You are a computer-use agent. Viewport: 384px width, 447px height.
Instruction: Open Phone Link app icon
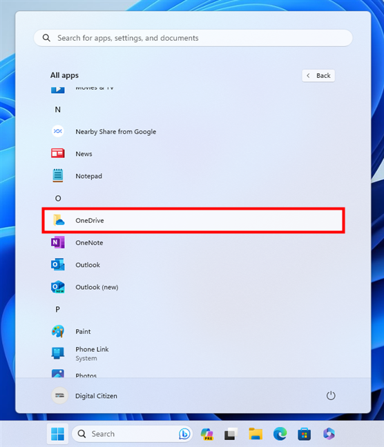[x=58, y=353]
